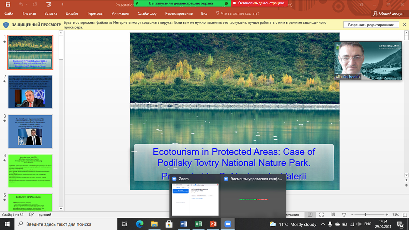Switch input language via ENG indicator
Viewport: 409px width, 230px height.
[368, 224]
